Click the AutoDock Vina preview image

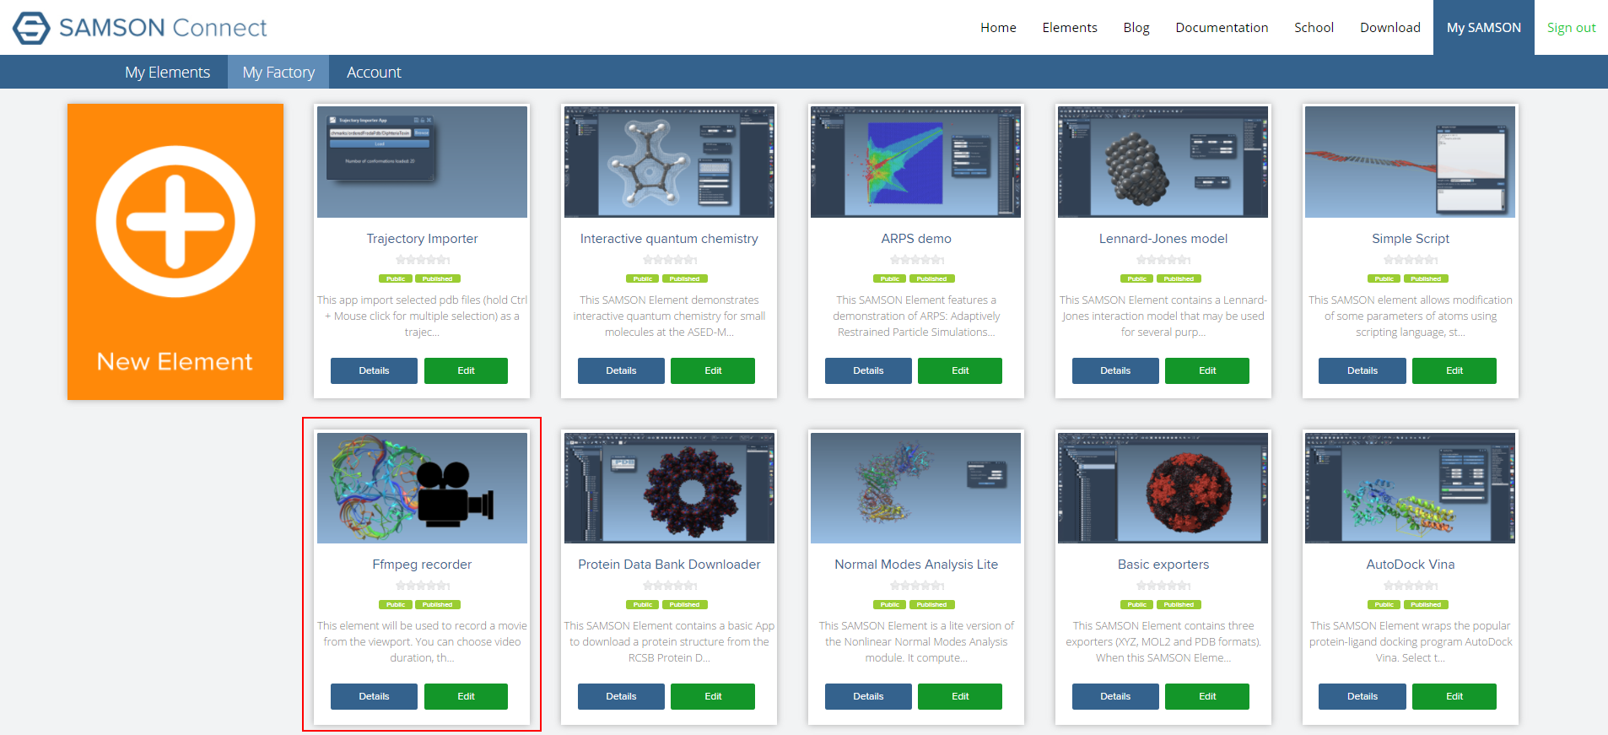click(x=1410, y=488)
